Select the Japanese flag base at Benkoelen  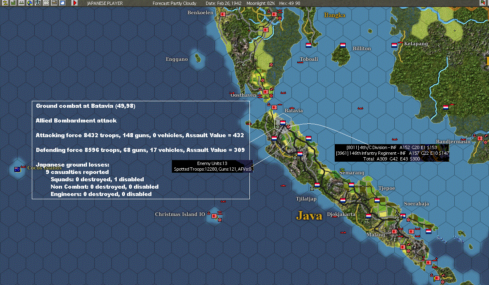[223, 14]
